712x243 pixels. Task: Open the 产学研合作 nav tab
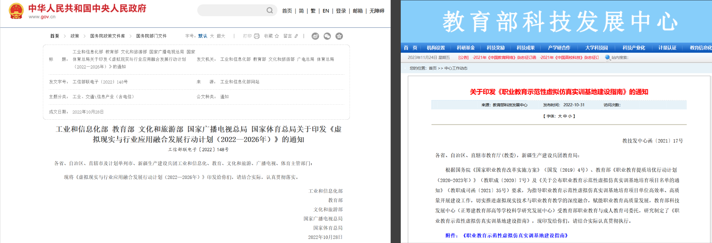[x=559, y=48]
